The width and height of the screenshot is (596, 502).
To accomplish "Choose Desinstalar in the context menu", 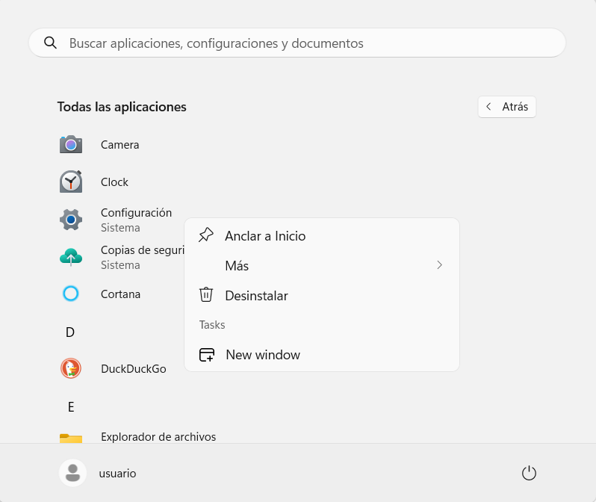I will point(256,296).
